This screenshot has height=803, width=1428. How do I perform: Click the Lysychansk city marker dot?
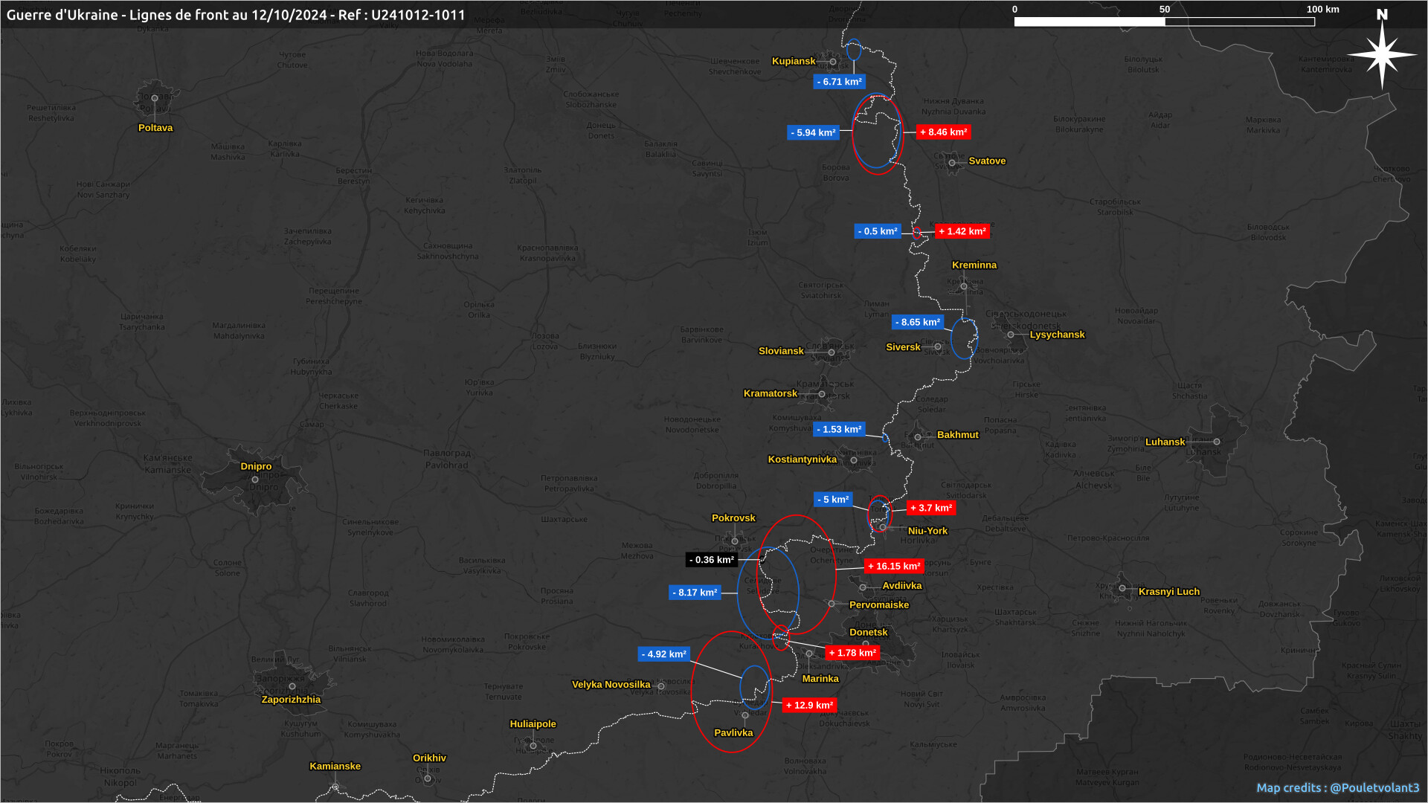point(1011,335)
